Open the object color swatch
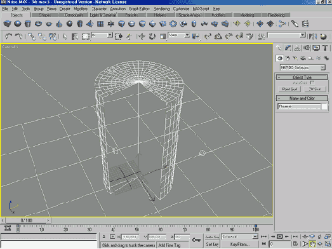 click(x=324, y=106)
